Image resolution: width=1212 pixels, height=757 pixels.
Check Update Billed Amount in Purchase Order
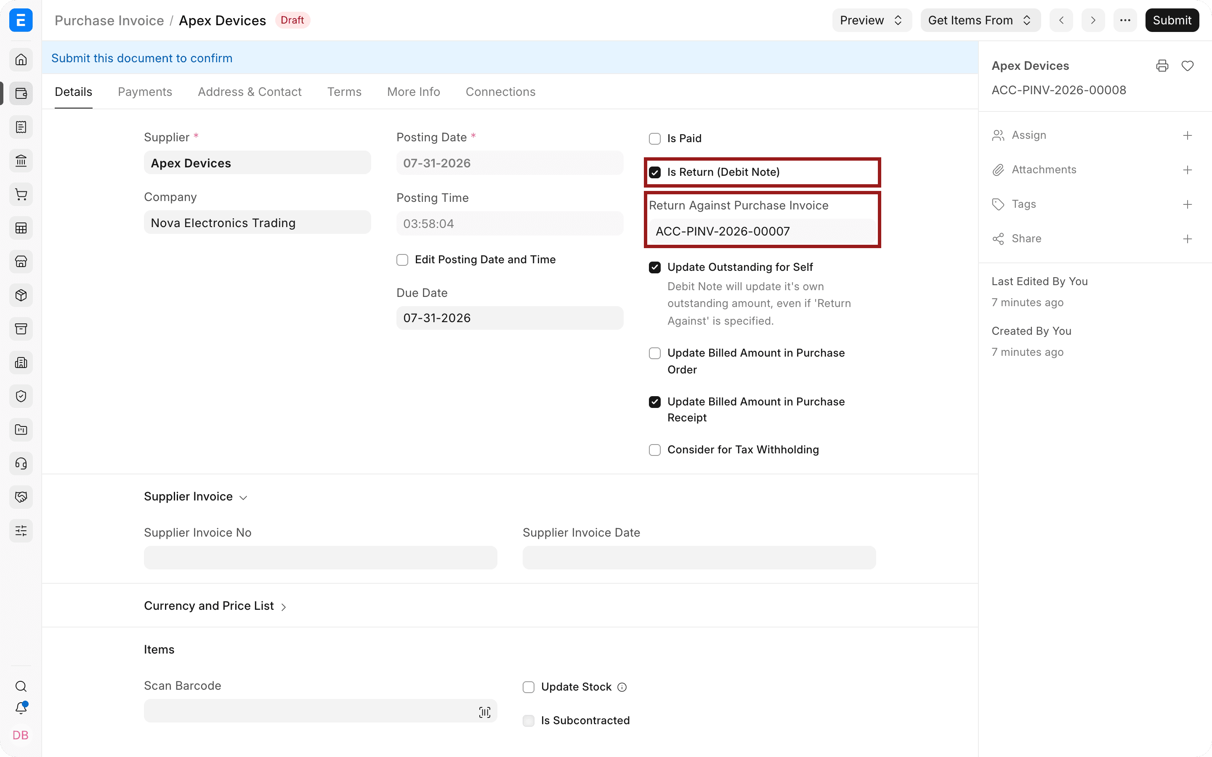point(654,353)
